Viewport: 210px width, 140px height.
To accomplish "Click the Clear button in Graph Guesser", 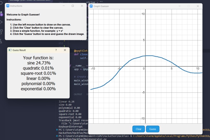I will [139, 129].
